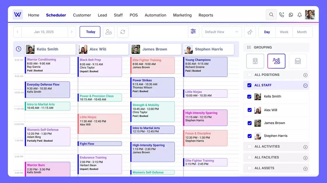Open the Automation menu
This screenshot has width=327, height=183.
(155, 15)
